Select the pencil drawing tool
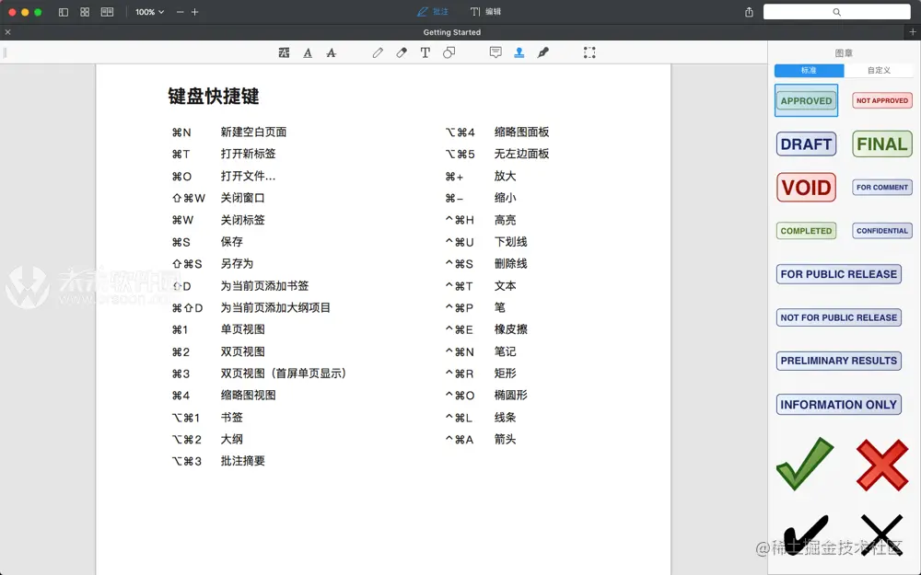Screen dimensions: 921x575 [x=378, y=52]
